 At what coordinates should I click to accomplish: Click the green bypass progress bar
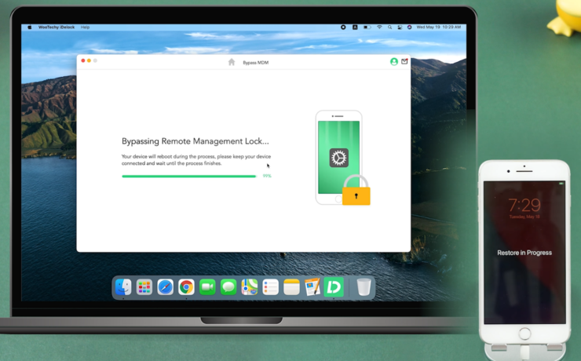[x=189, y=177]
